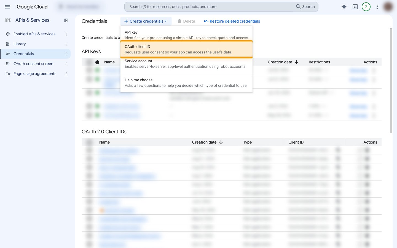This screenshot has height=248, width=397.
Task: Open the Library page
Action: pos(20,44)
